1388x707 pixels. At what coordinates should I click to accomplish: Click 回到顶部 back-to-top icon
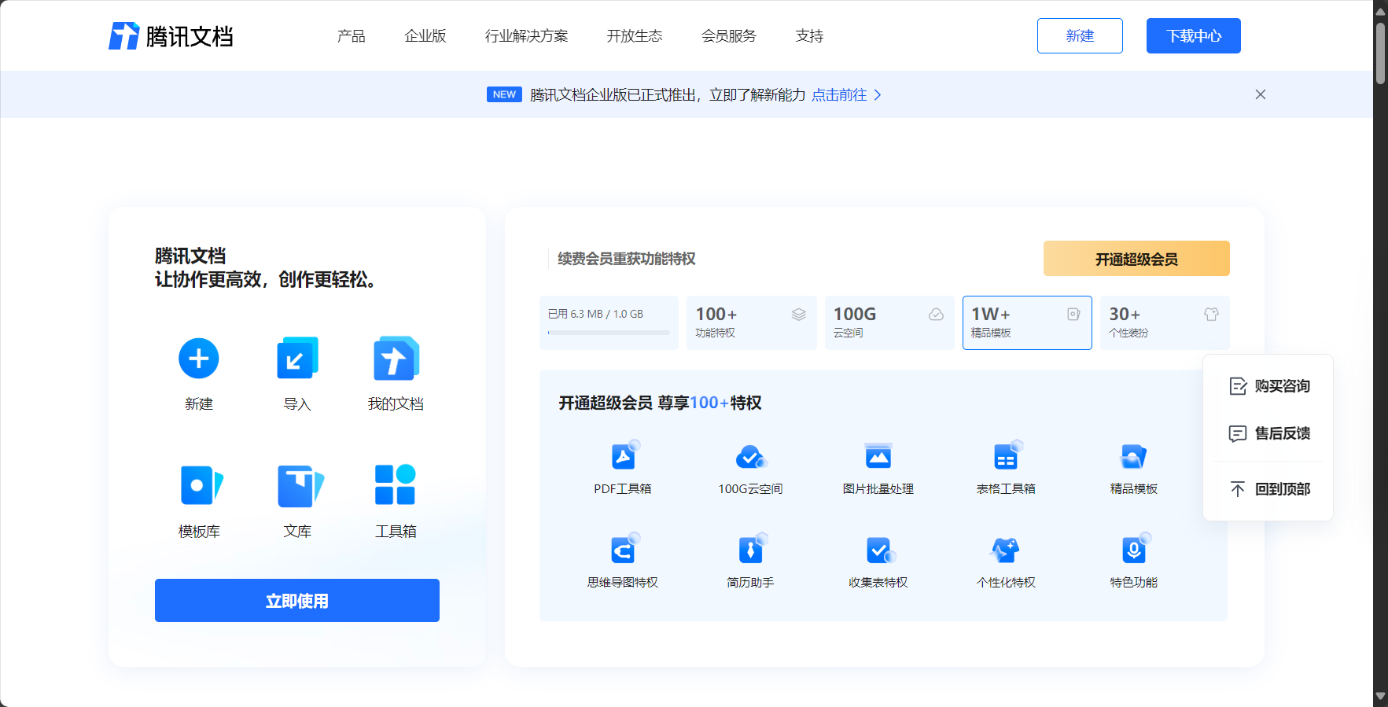[x=1238, y=489]
